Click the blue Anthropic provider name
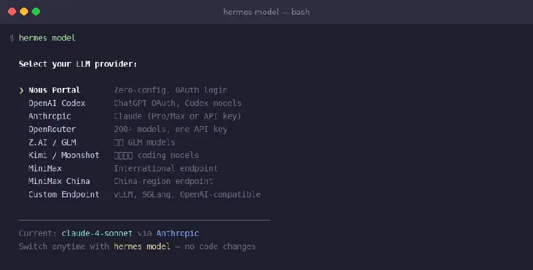The height and width of the screenshot is (270, 533). [177, 233]
